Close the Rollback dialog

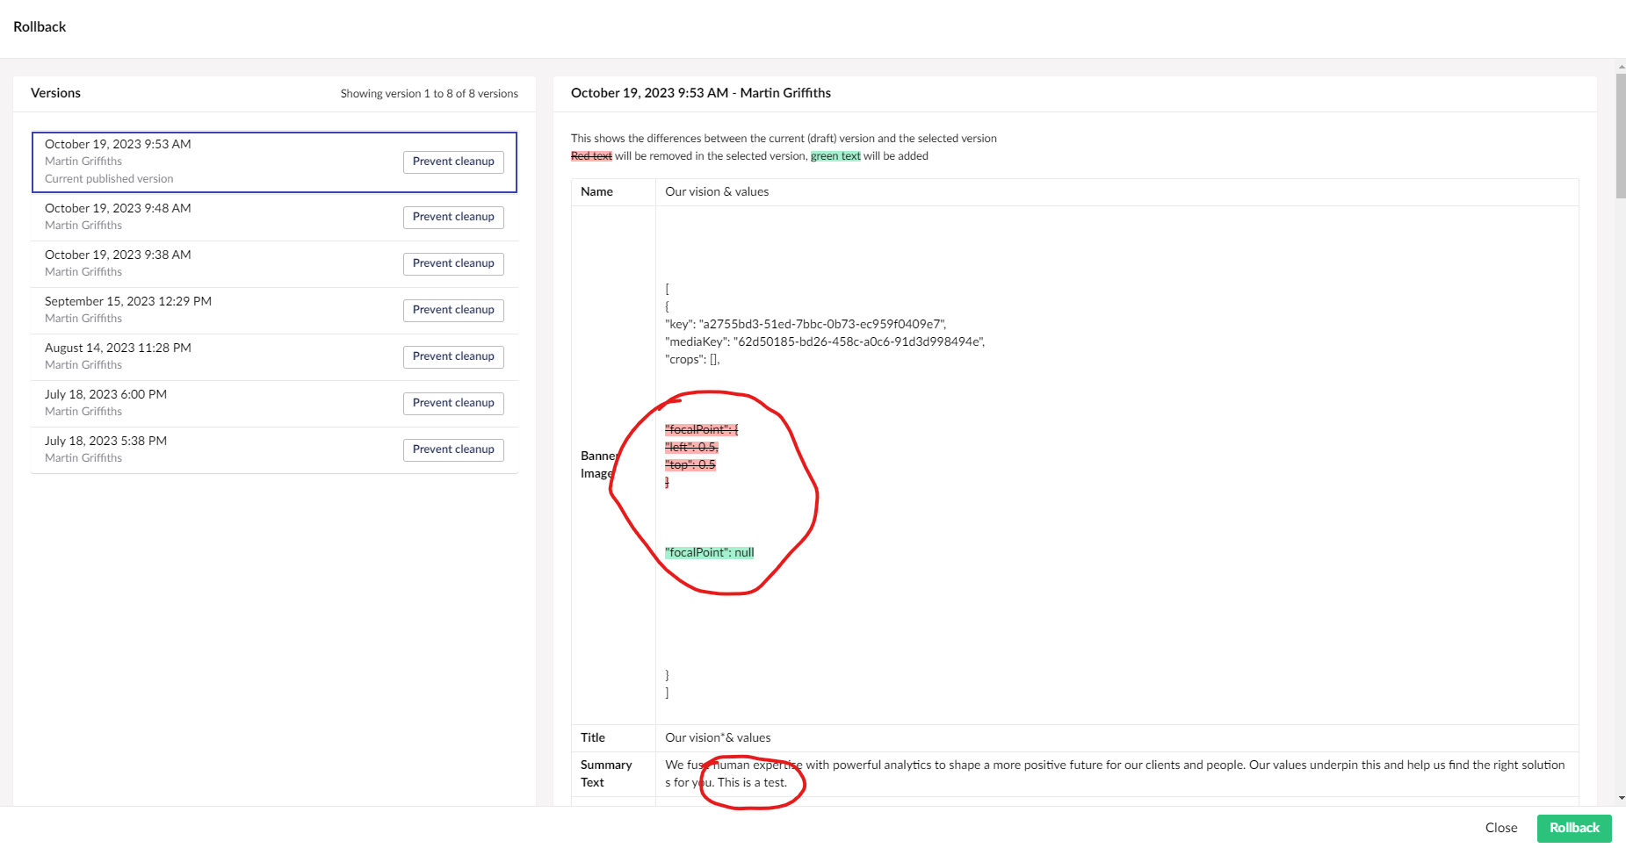[x=1501, y=828]
